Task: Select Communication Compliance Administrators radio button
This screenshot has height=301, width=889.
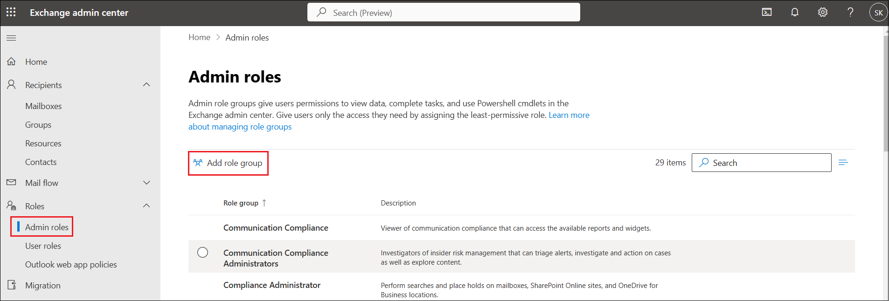Action: pyautogui.click(x=202, y=253)
